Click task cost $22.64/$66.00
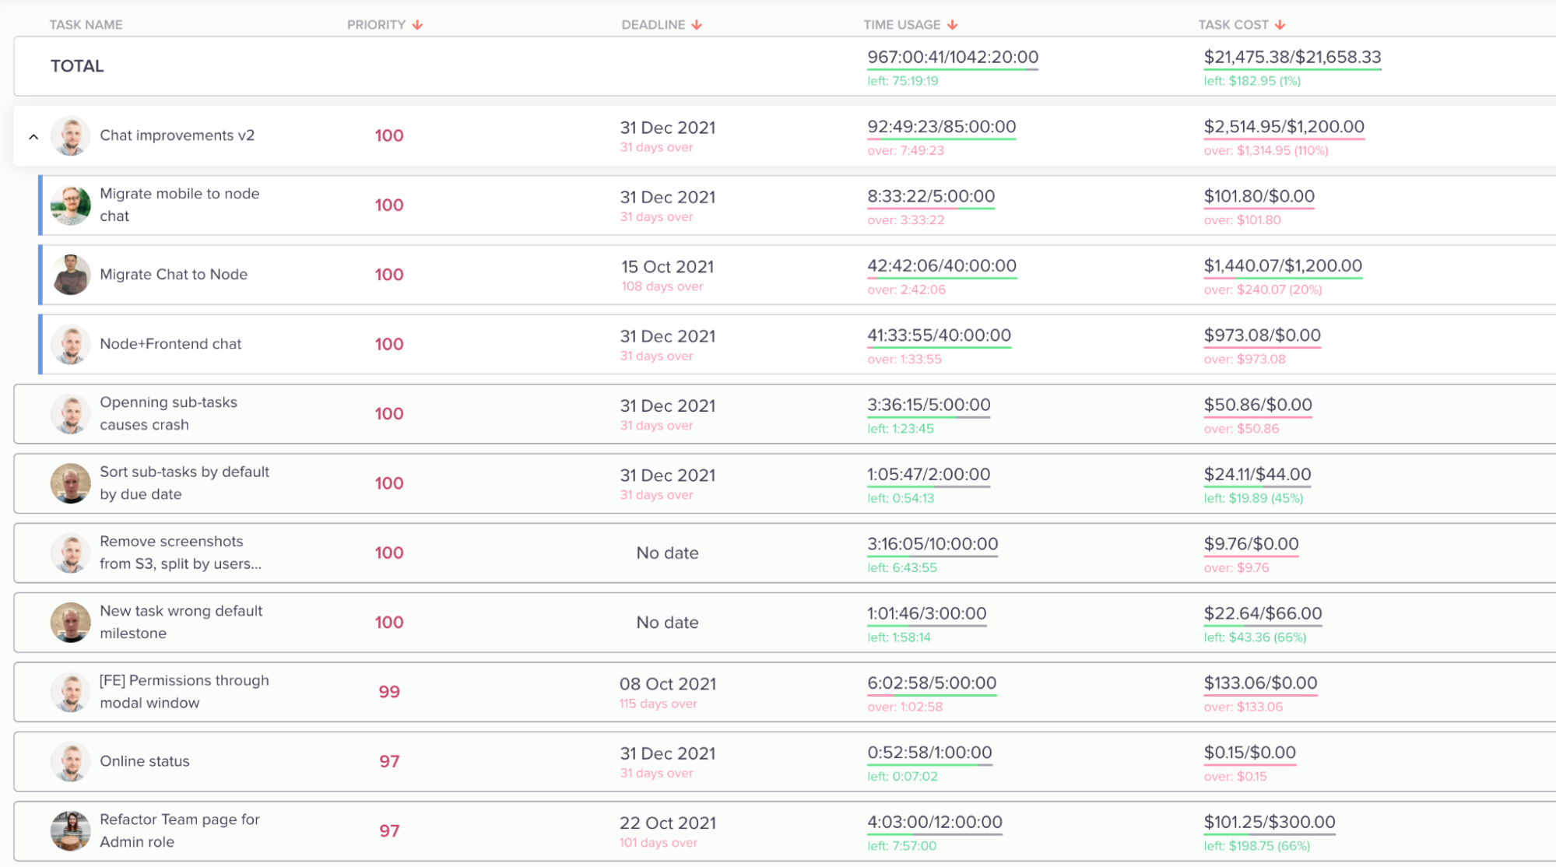 (x=1263, y=613)
